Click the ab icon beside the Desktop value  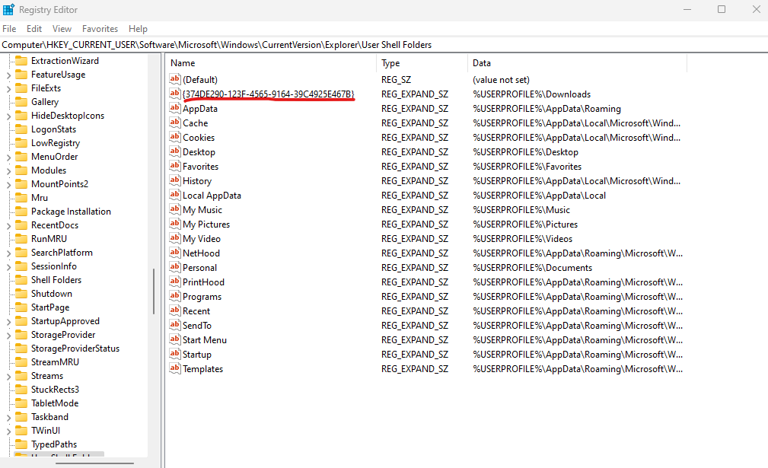[174, 151]
